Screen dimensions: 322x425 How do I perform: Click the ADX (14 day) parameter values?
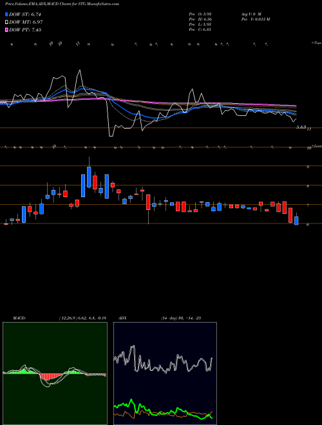[181, 318]
